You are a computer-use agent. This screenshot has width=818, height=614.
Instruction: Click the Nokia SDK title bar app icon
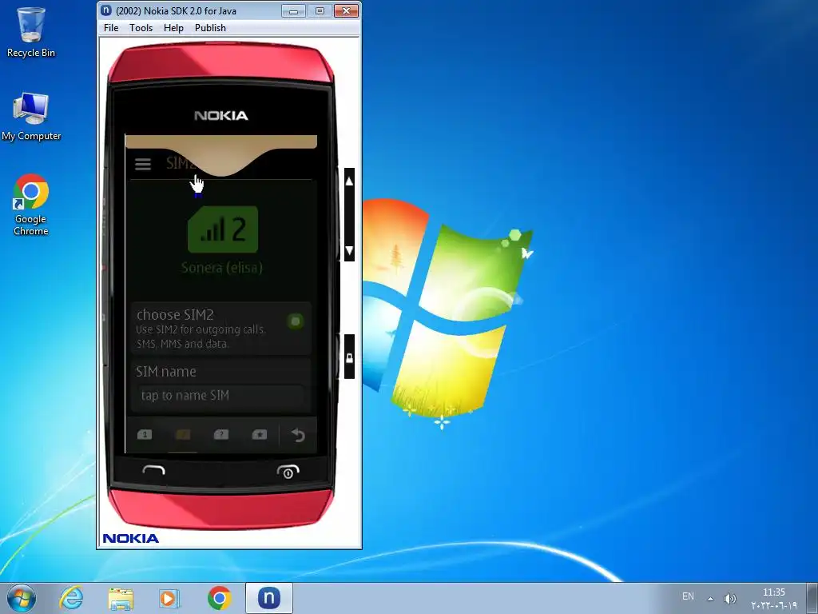(106, 10)
